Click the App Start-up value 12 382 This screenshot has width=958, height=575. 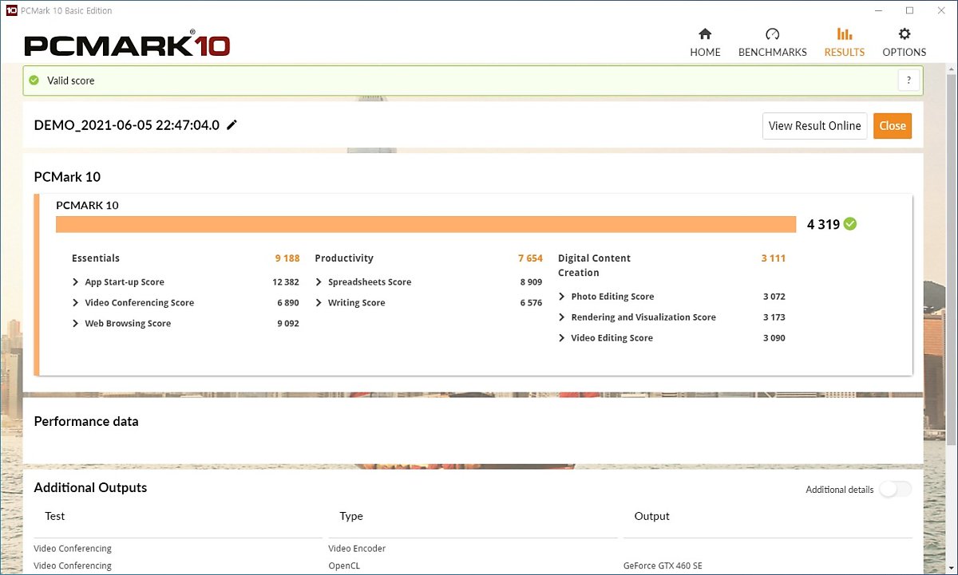pos(286,282)
